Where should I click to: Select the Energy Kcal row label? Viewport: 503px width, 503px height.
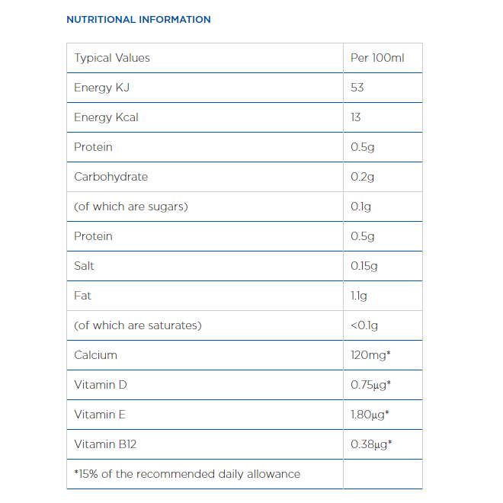click(106, 117)
